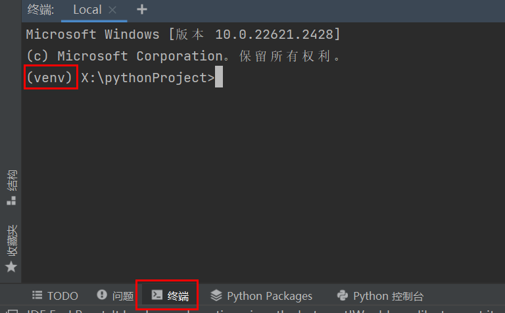Click the Python 控制台 snake icon

(x=342, y=295)
